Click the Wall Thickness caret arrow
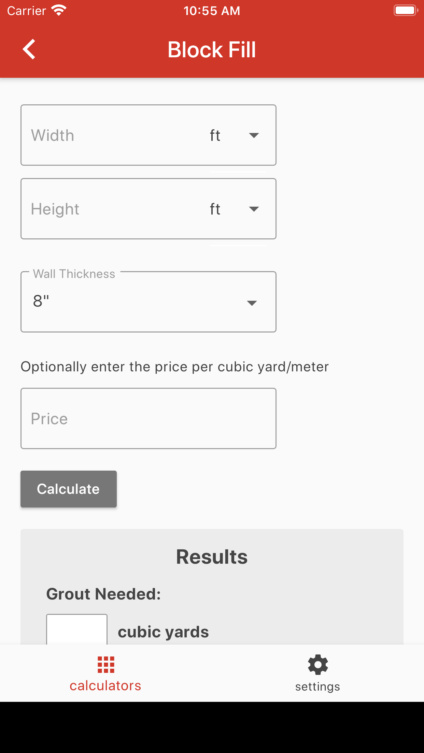The height and width of the screenshot is (753, 424). pyautogui.click(x=252, y=303)
